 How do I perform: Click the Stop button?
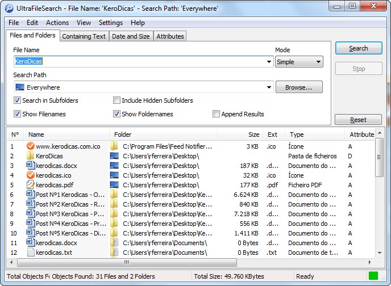pyautogui.click(x=359, y=69)
